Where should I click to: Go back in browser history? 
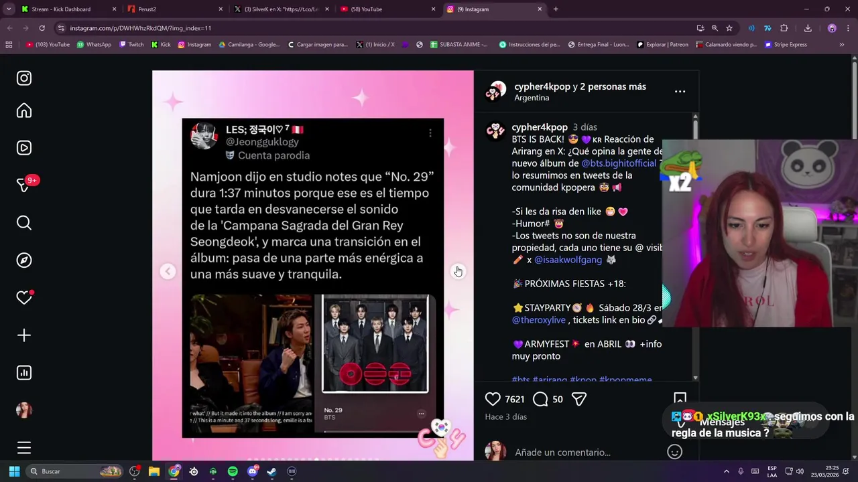coord(9,28)
